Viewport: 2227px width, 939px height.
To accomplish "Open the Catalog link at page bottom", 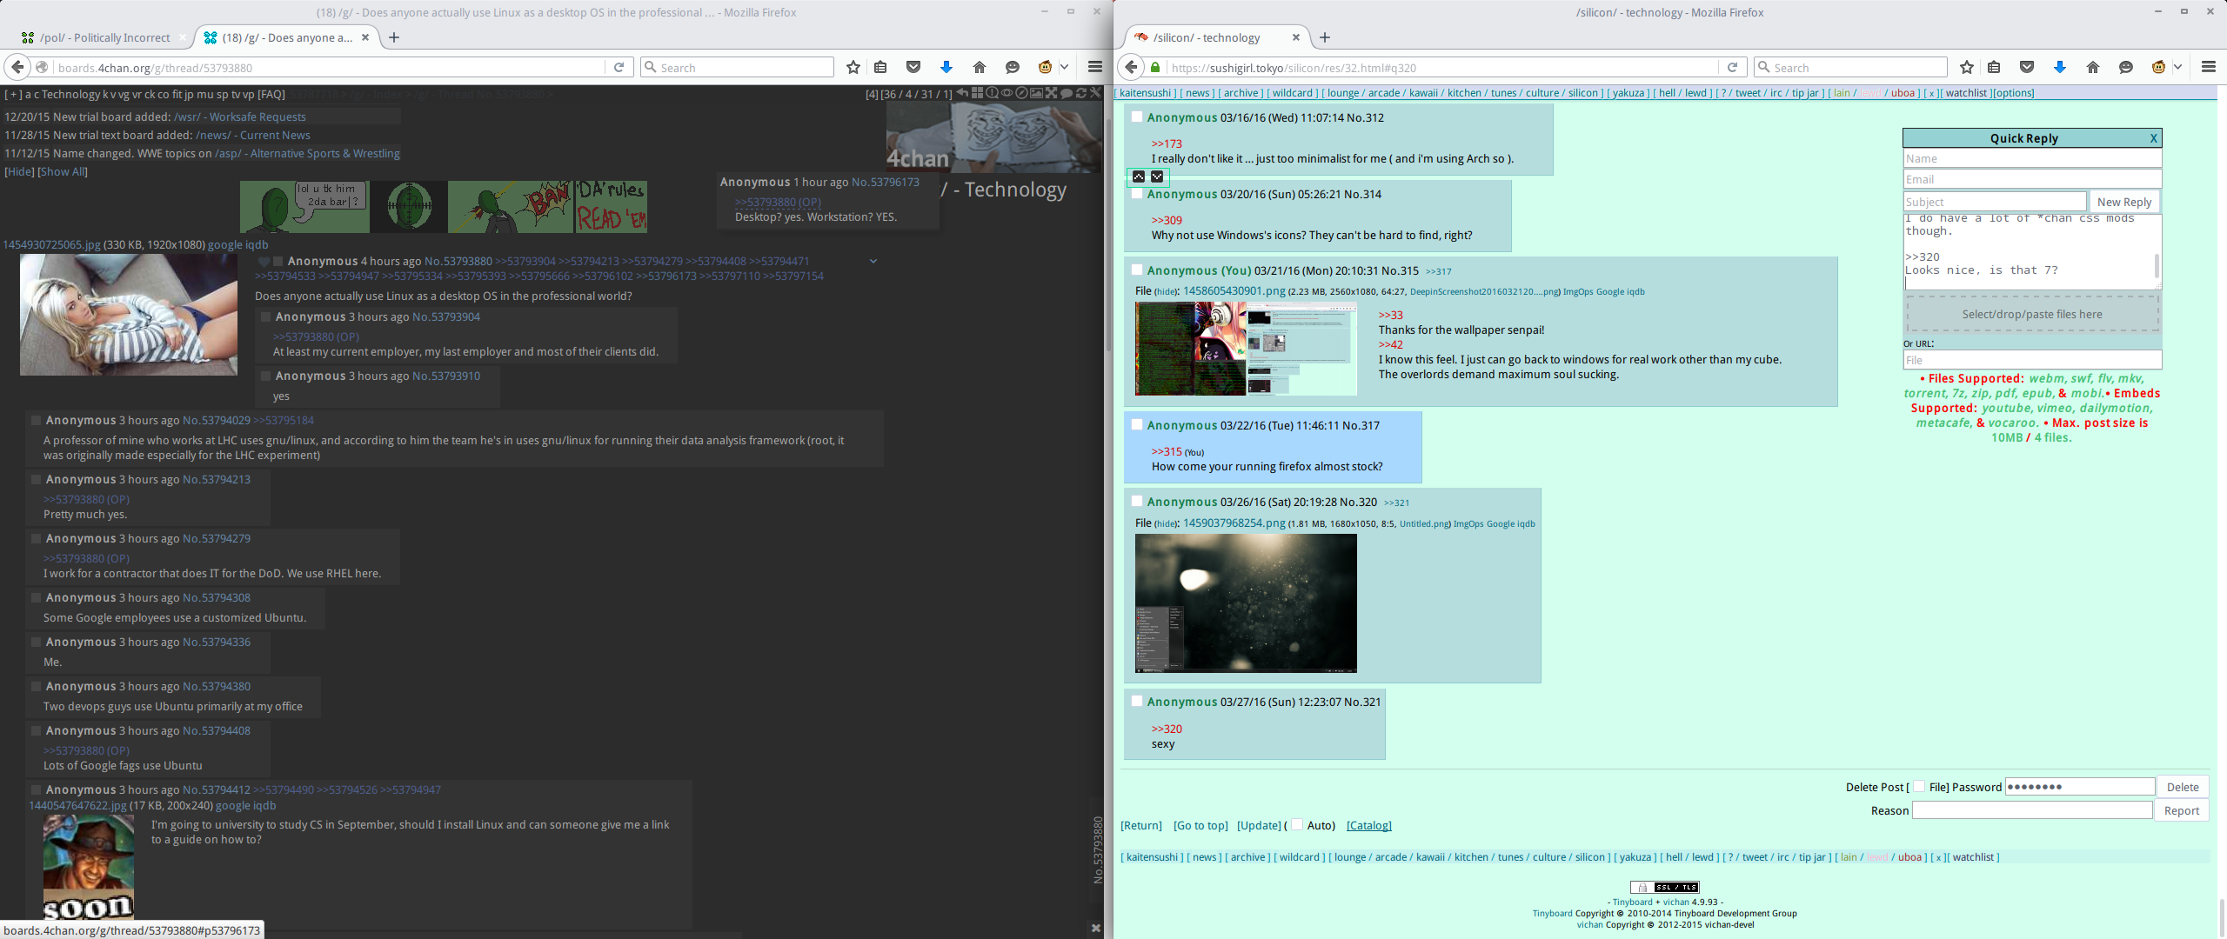I will click(x=1368, y=825).
